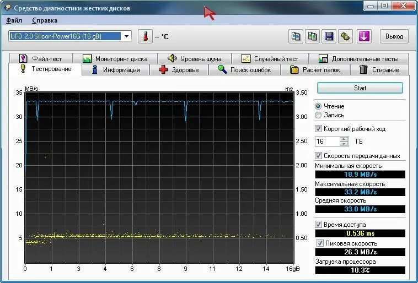Toggle the Пиковая скорость checkbox
This screenshot has height=283, width=418.
click(x=320, y=243)
